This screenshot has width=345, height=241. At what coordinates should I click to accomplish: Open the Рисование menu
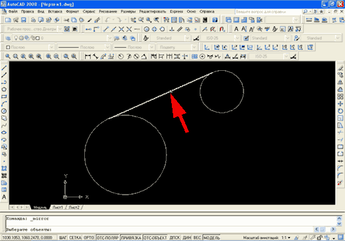coord(107,11)
